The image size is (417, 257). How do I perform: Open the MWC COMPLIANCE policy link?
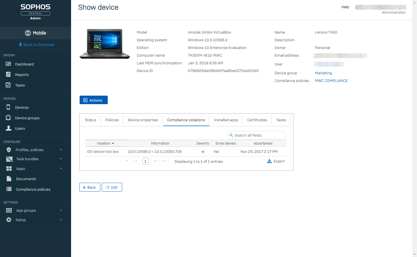point(331,81)
